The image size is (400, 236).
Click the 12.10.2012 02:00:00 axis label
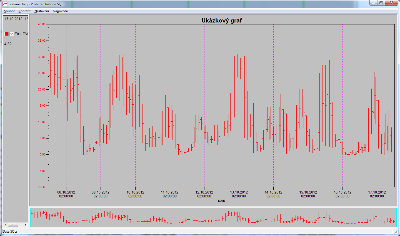click(x=204, y=194)
